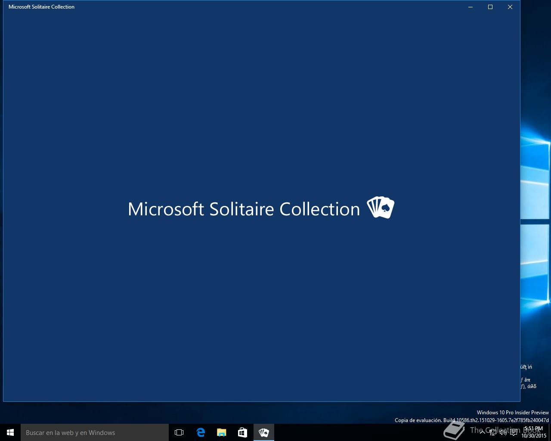The width and height of the screenshot is (551, 441).
Task: Open the volume control tray icon
Action: (503, 432)
